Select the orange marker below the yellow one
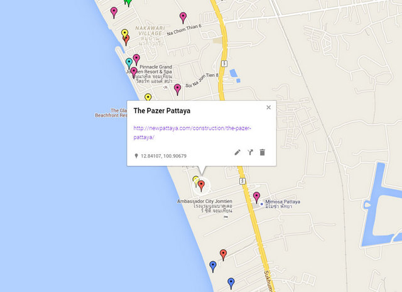The height and width of the screenshot is (292, 402). 126,41
